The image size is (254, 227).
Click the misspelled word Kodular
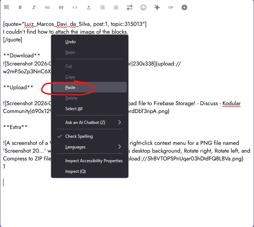tap(231, 103)
